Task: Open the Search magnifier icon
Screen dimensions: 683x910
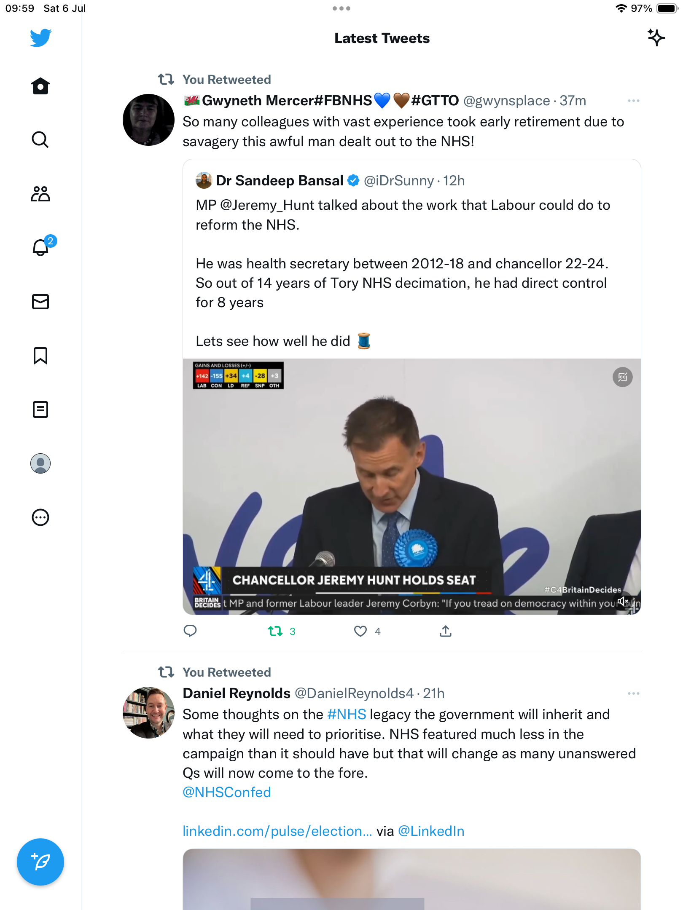Action: [x=40, y=139]
